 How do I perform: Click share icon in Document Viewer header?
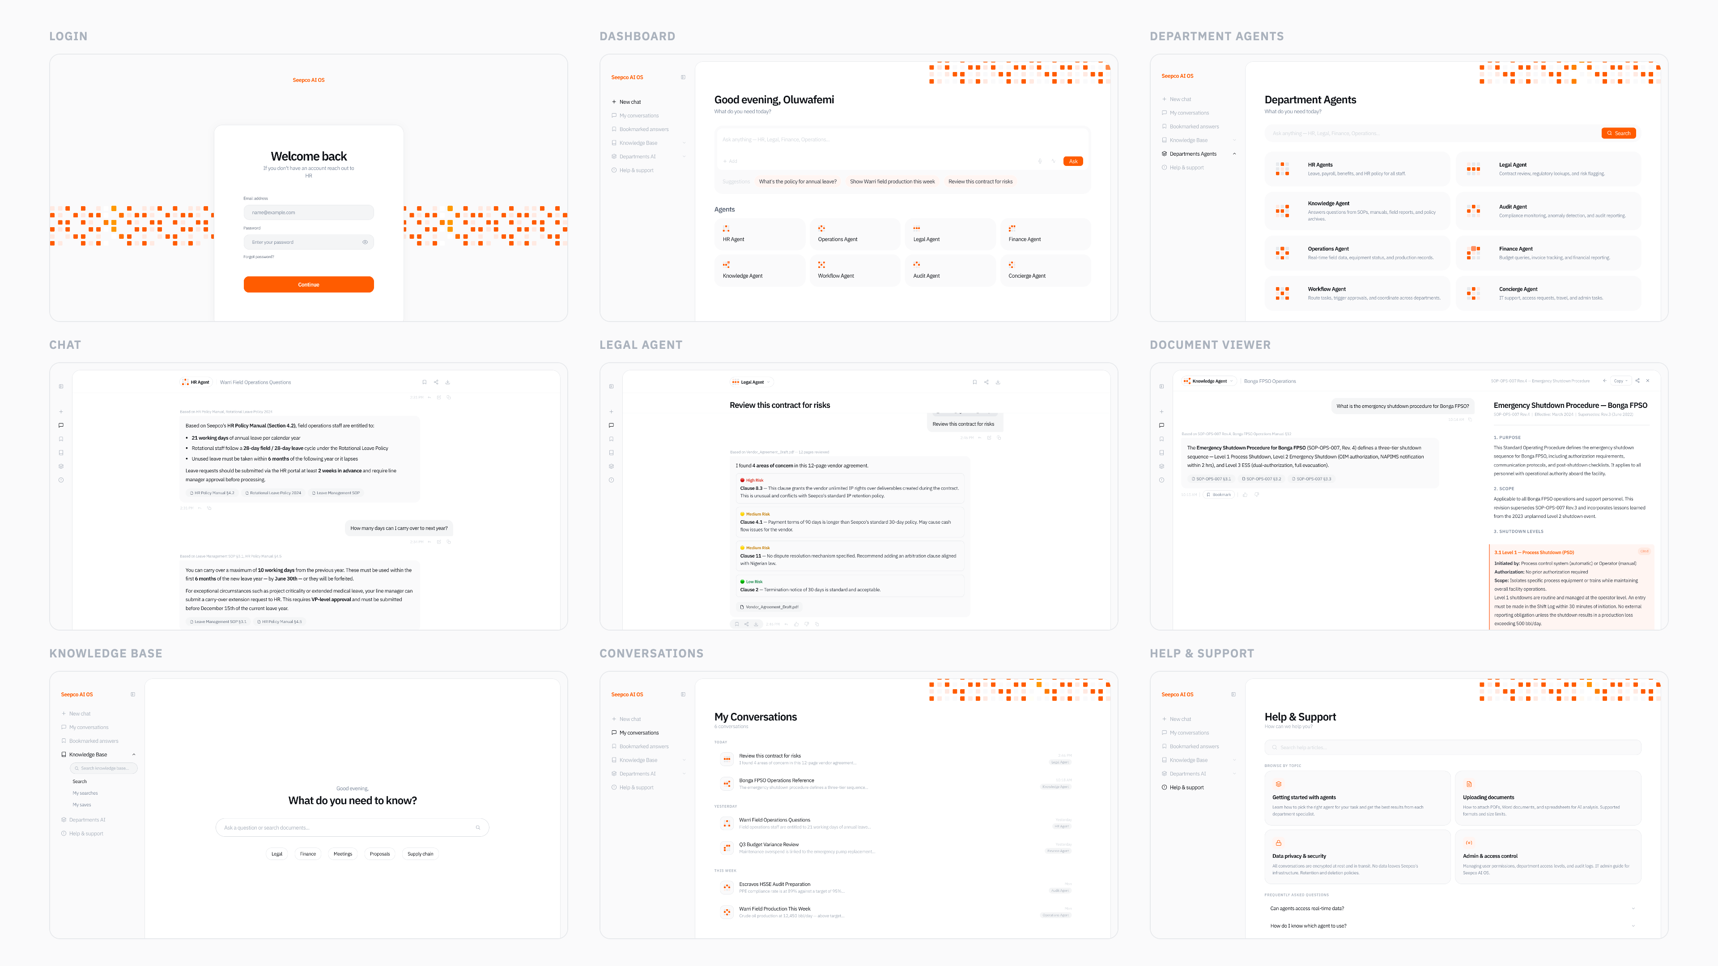pyautogui.click(x=1637, y=381)
